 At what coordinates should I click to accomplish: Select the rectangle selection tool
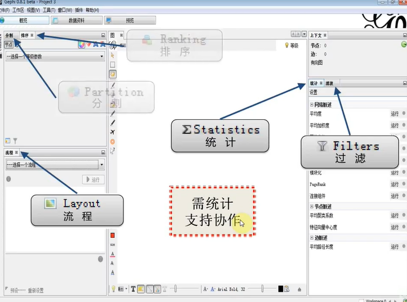[113, 65]
